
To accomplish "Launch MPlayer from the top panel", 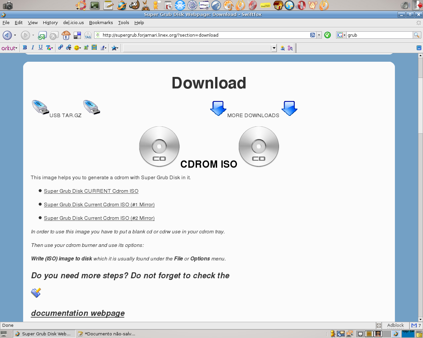I will click(x=204, y=5).
